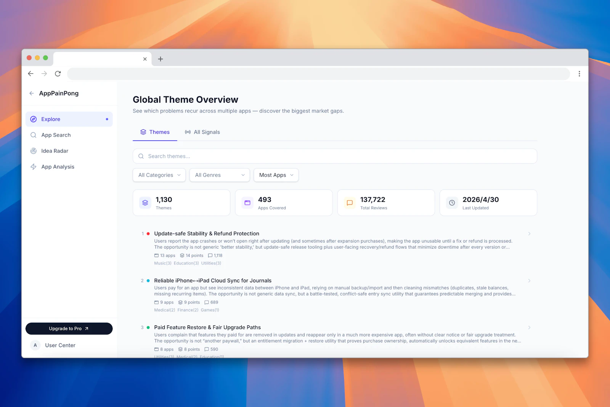Viewport: 610px width, 407px height.
Task: Click the Utilities(3) genre tag
Action: tap(211, 263)
